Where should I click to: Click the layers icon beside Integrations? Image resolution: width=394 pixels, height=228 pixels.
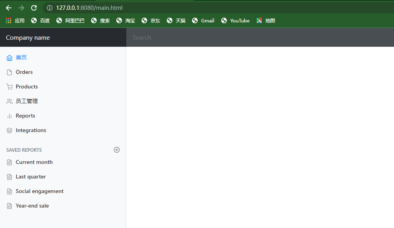tap(9, 130)
